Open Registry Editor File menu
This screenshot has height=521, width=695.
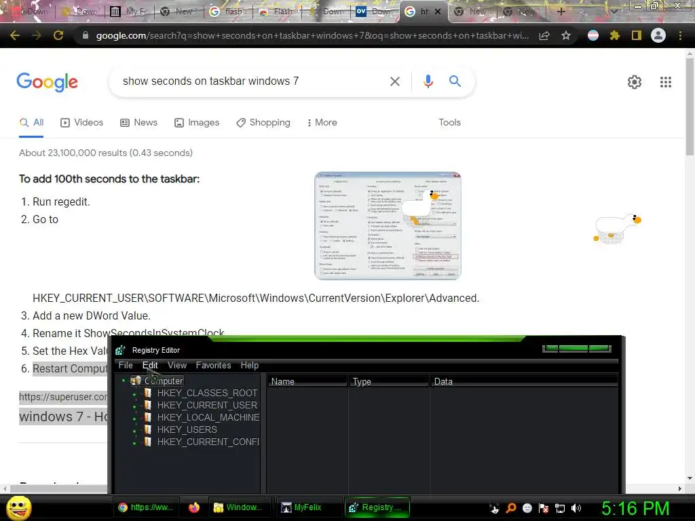(126, 365)
